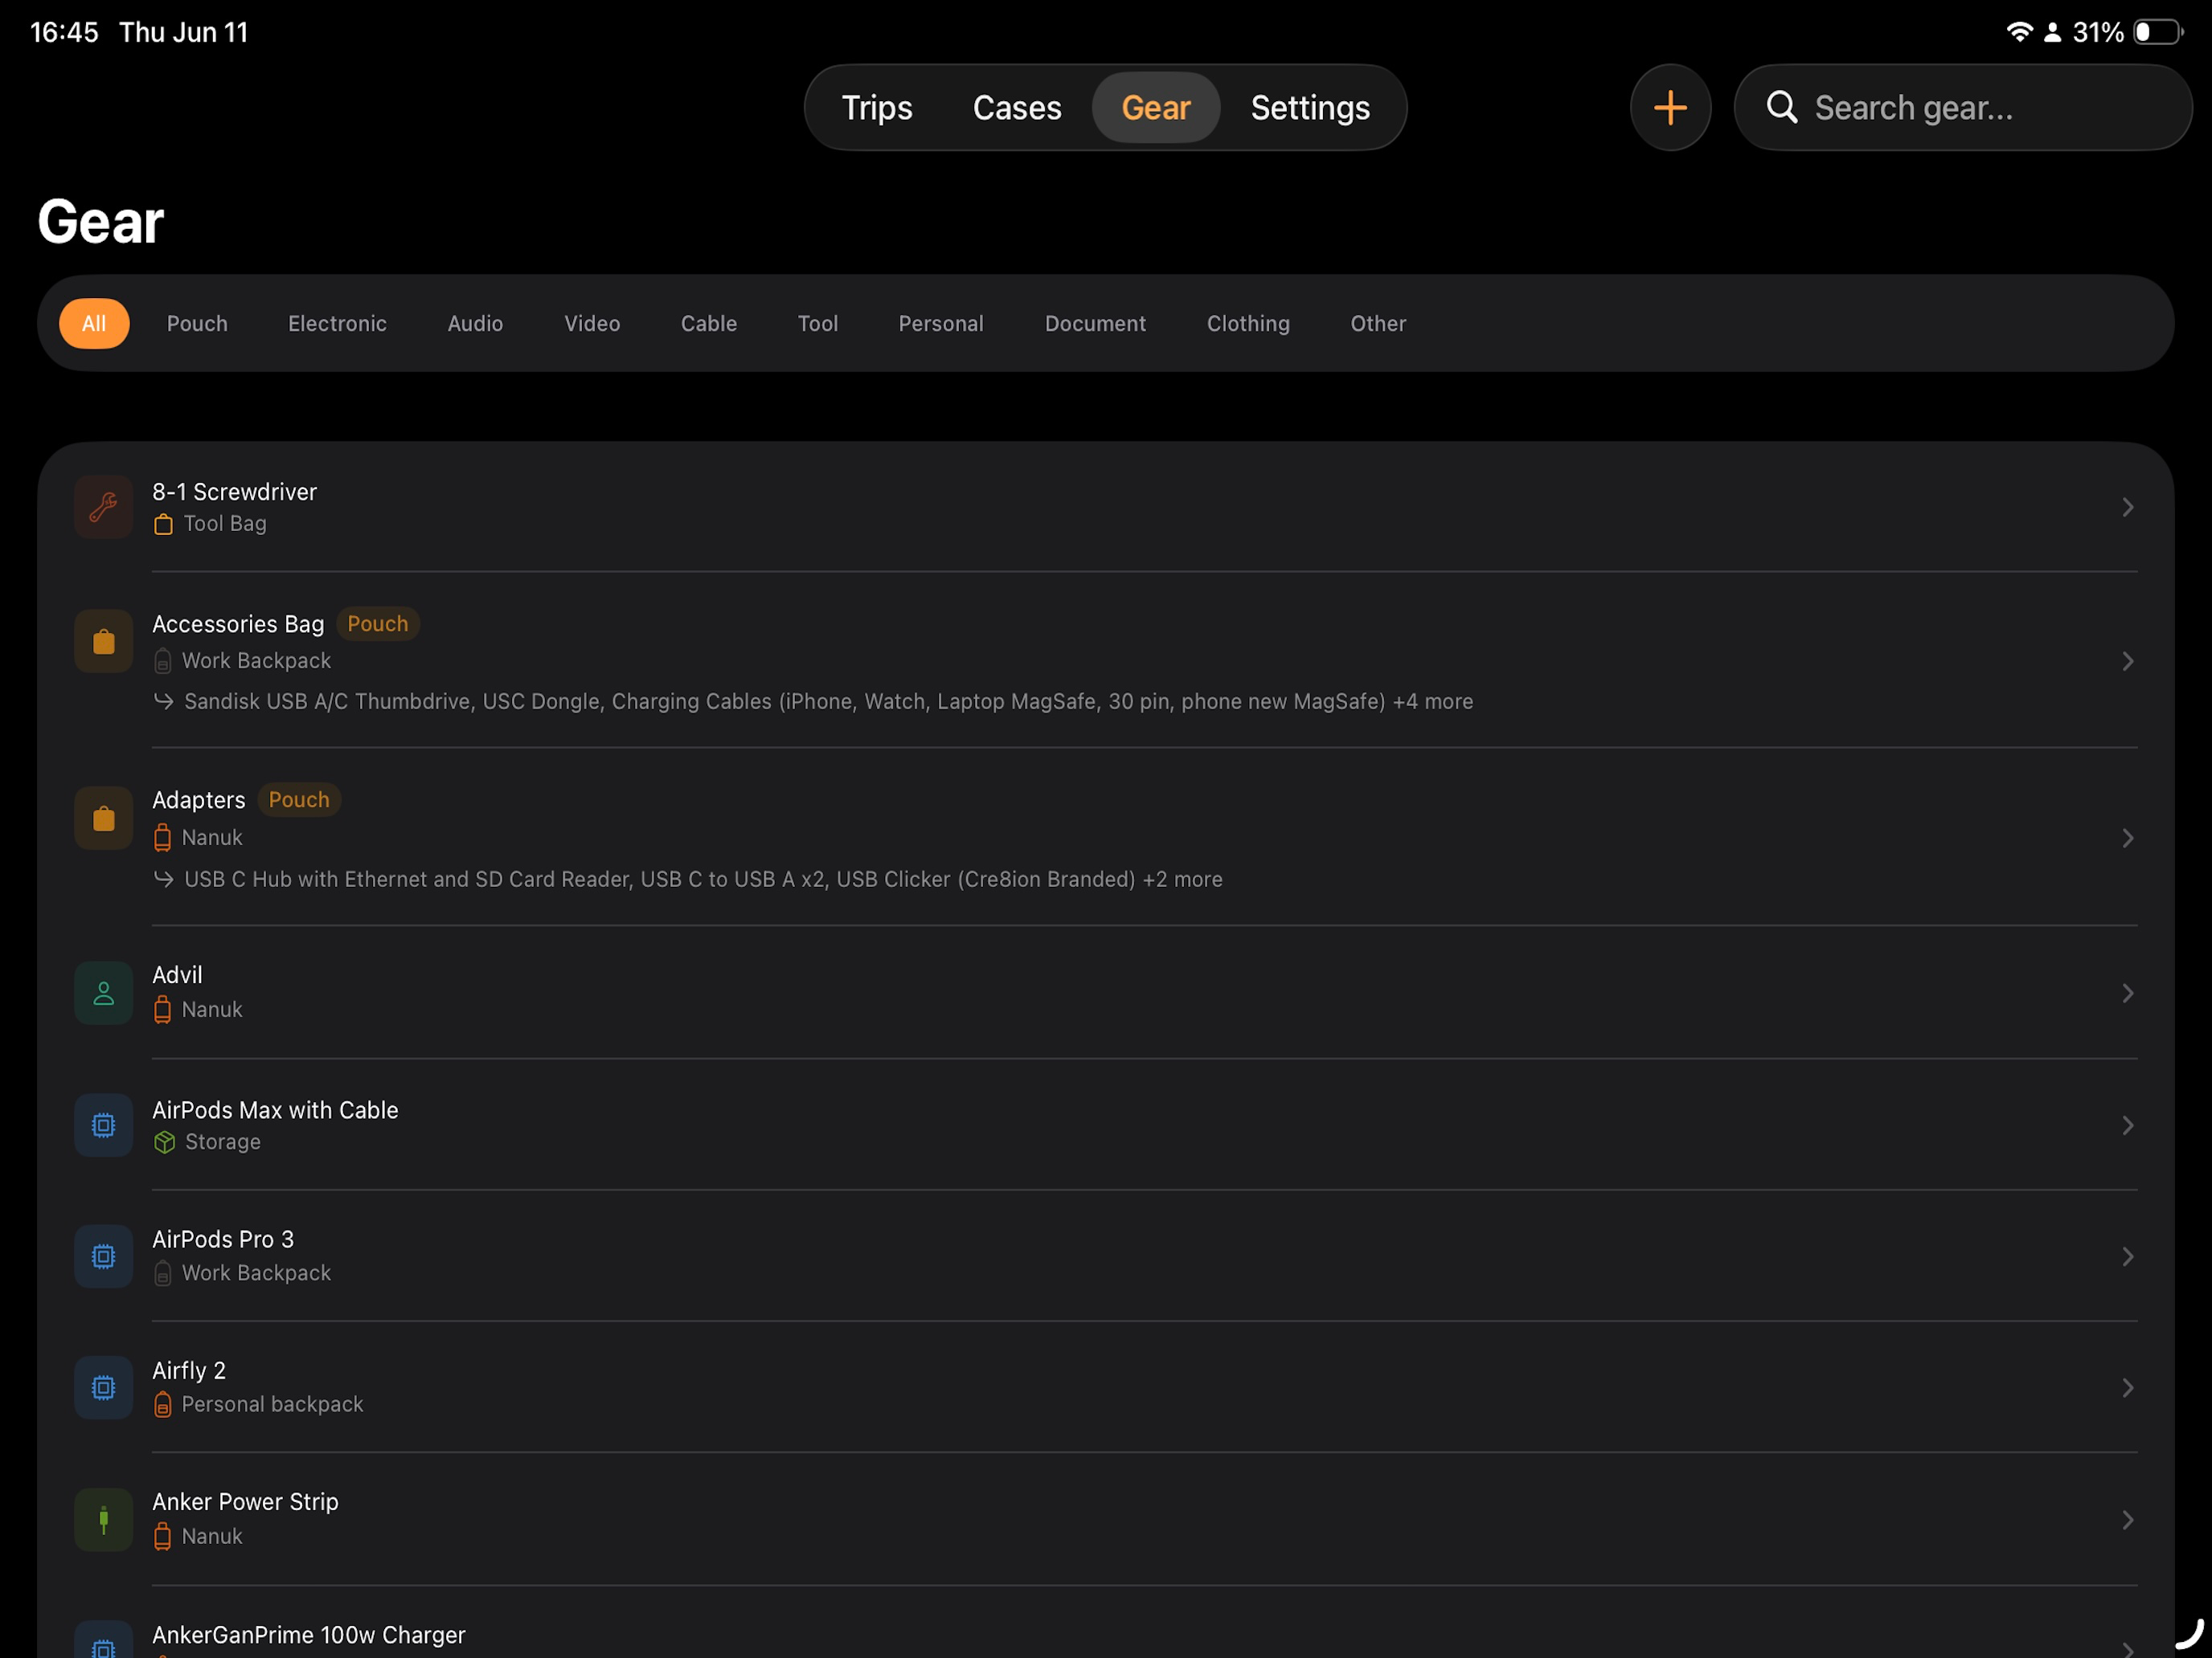This screenshot has height=1658, width=2212.
Task: Filter gear by Other category
Action: point(1378,324)
